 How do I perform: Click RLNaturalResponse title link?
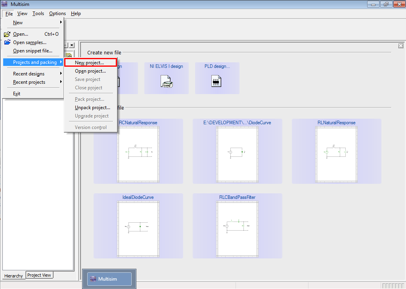(336, 123)
